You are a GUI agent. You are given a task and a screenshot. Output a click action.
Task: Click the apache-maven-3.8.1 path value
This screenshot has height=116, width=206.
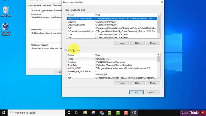pos(123,68)
